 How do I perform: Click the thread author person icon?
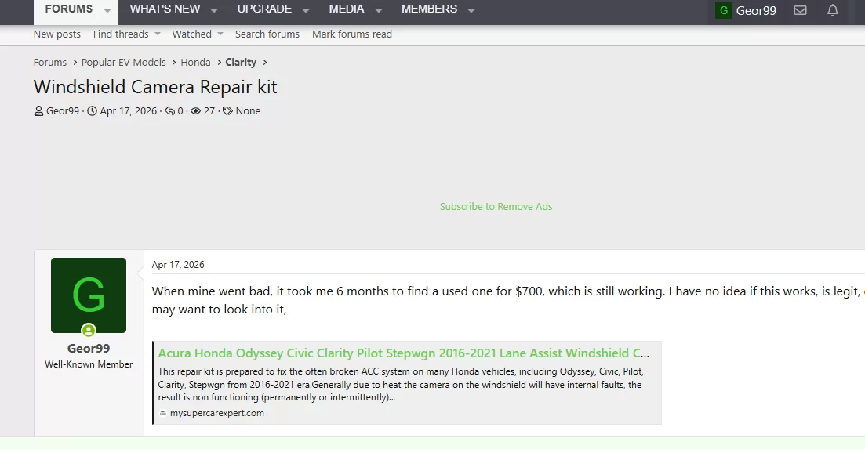[38, 111]
